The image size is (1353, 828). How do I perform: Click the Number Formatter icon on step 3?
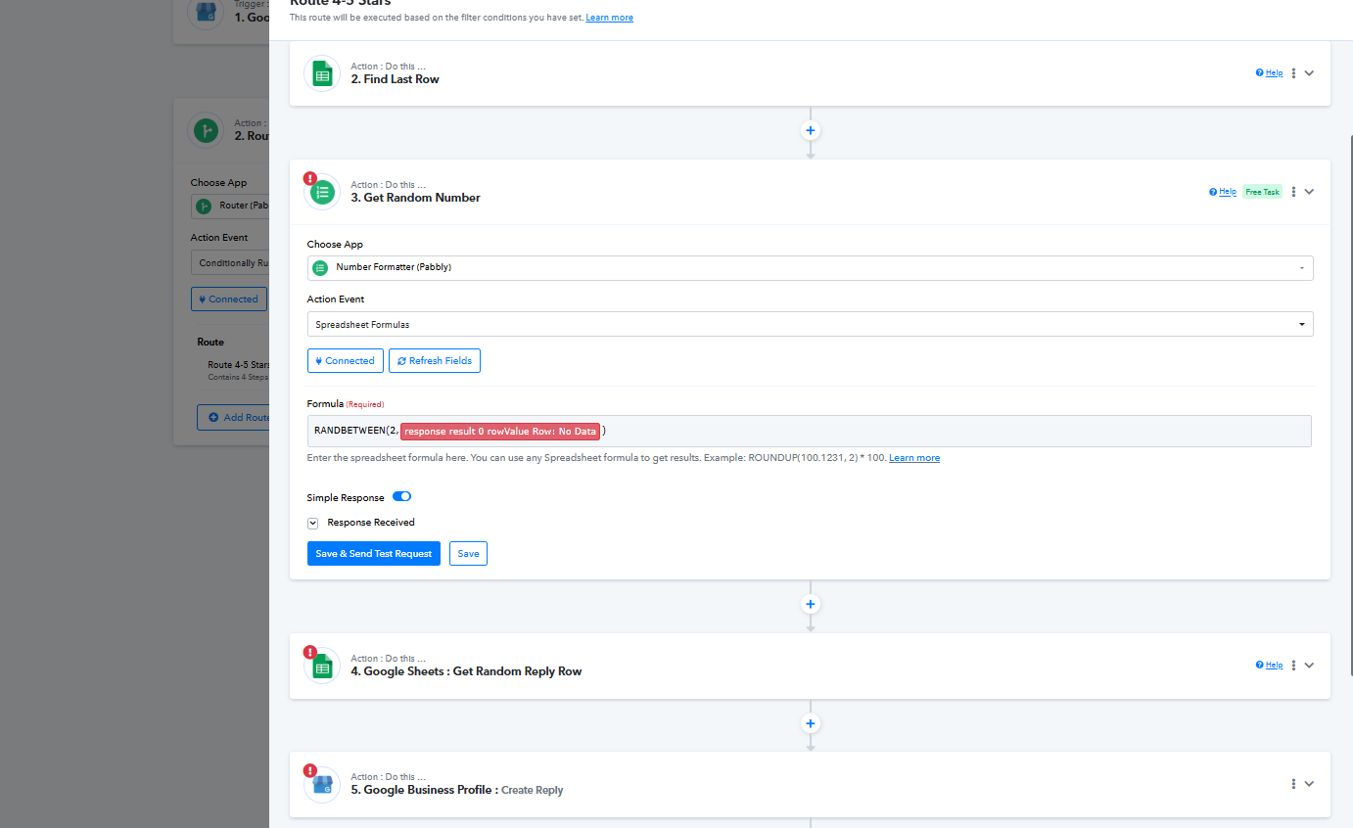coord(322,192)
